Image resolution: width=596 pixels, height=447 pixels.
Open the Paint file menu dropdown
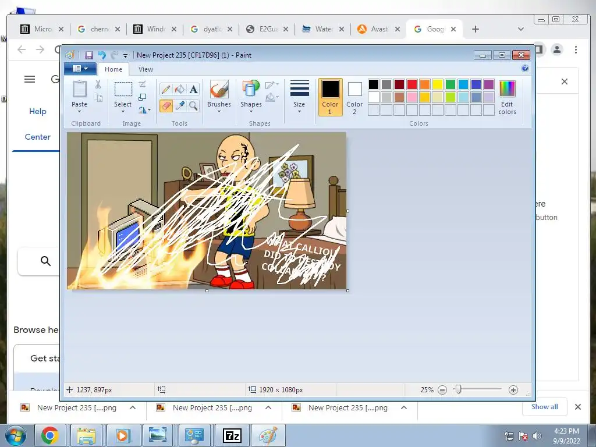[80, 69]
